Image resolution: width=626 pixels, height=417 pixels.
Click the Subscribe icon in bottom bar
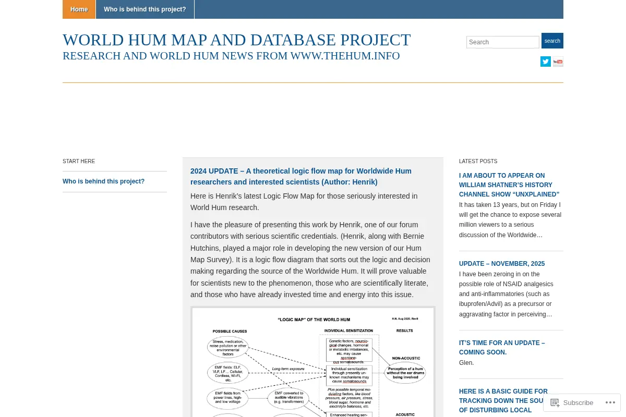(x=555, y=402)
